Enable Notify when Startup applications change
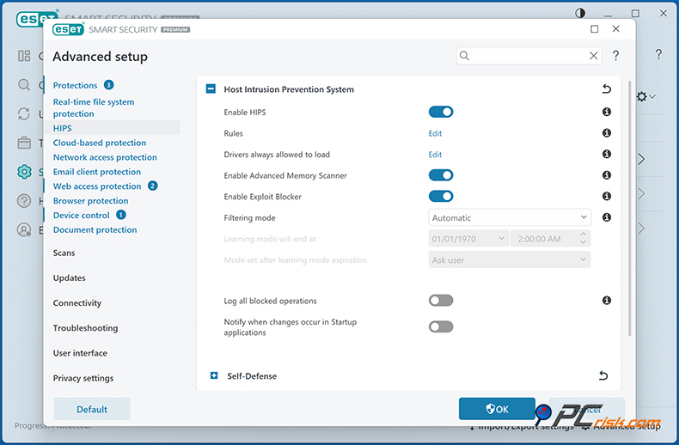Screen dimensions: 679x445 pyautogui.click(x=441, y=326)
